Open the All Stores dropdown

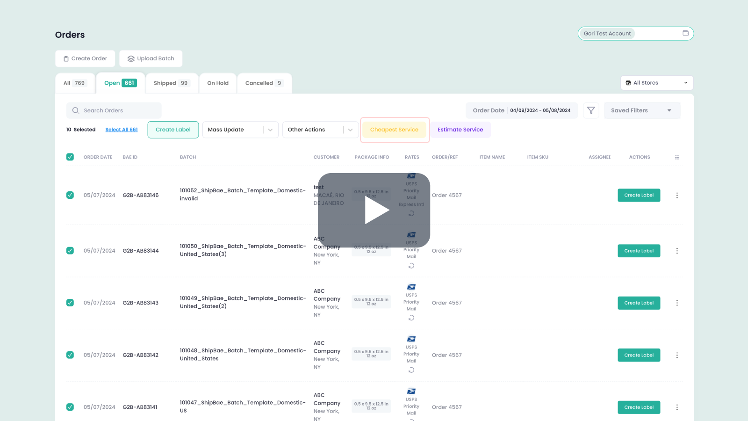pyautogui.click(x=656, y=82)
